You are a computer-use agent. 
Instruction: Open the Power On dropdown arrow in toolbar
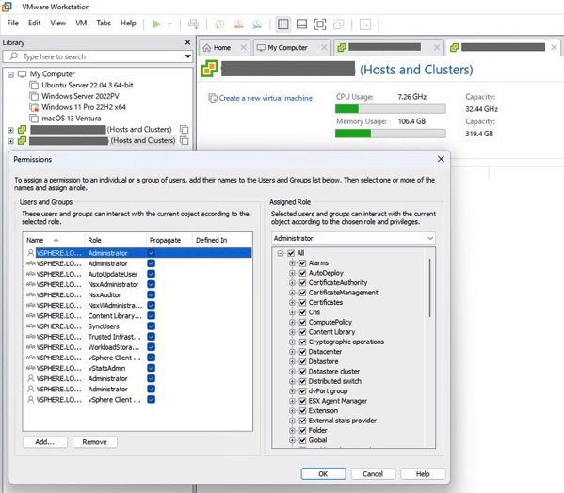tap(169, 24)
